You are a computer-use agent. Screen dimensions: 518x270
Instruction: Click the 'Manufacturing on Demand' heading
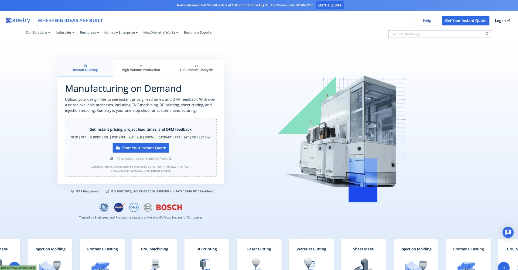point(123,89)
